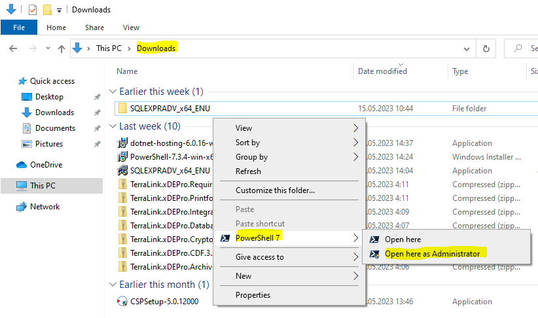This screenshot has height=318, width=538.
Task: Open the New submenu in context menu
Action: [289, 276]
